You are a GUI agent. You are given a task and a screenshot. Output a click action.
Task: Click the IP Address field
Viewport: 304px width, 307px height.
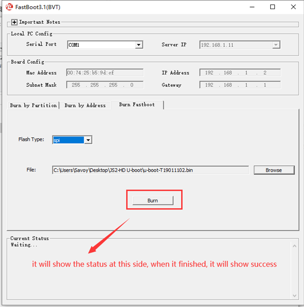240,73
